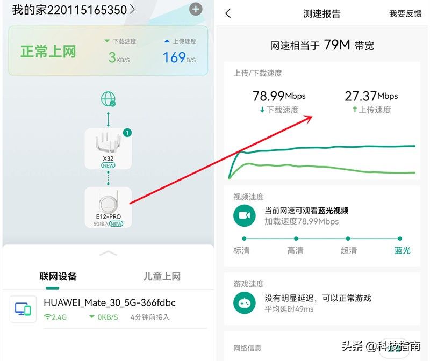Switch to the 联网设备 tab
This screenshot has height=361, width=430.
click(58, 276)
